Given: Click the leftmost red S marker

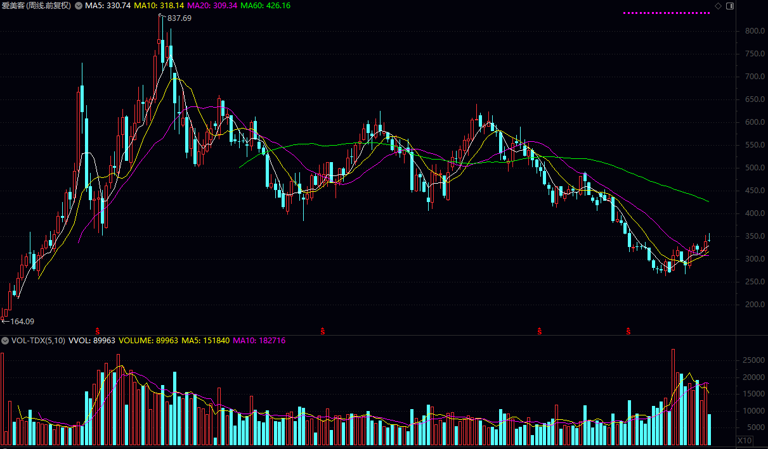Looking at the screenshot, I should point(98,331).
